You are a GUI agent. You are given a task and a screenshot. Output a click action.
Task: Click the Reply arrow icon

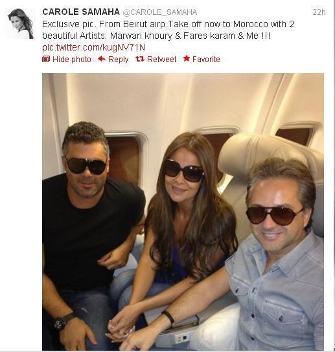click(102, 59)
